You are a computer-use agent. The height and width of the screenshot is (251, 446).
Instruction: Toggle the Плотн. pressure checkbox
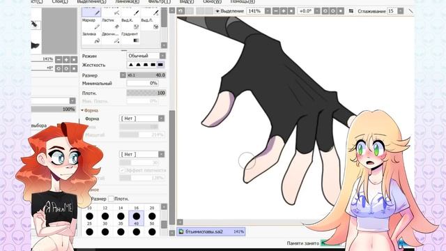click(111, 199)
